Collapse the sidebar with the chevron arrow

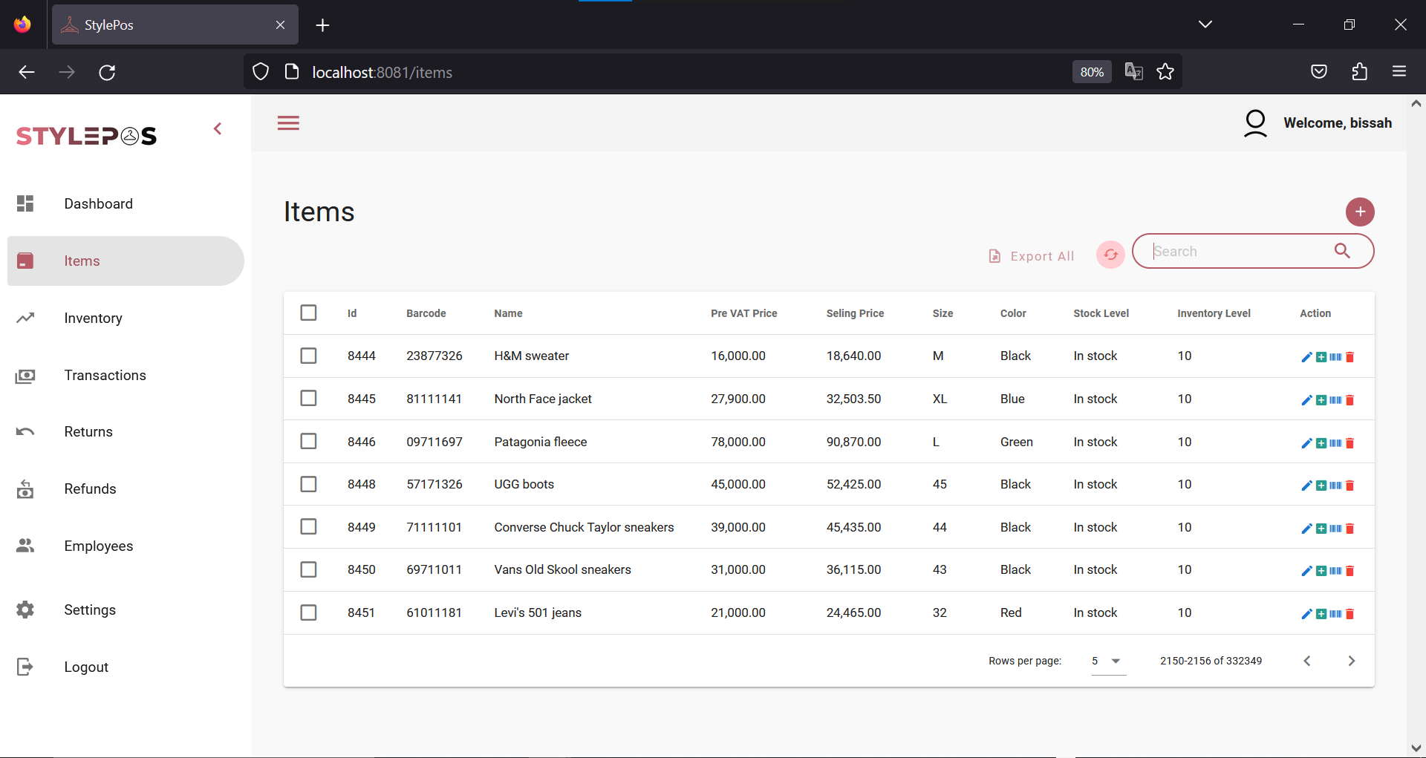(218, 128)
